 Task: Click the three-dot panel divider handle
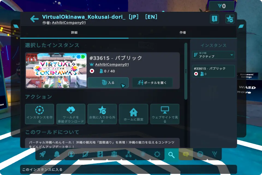tap(186, 71)
